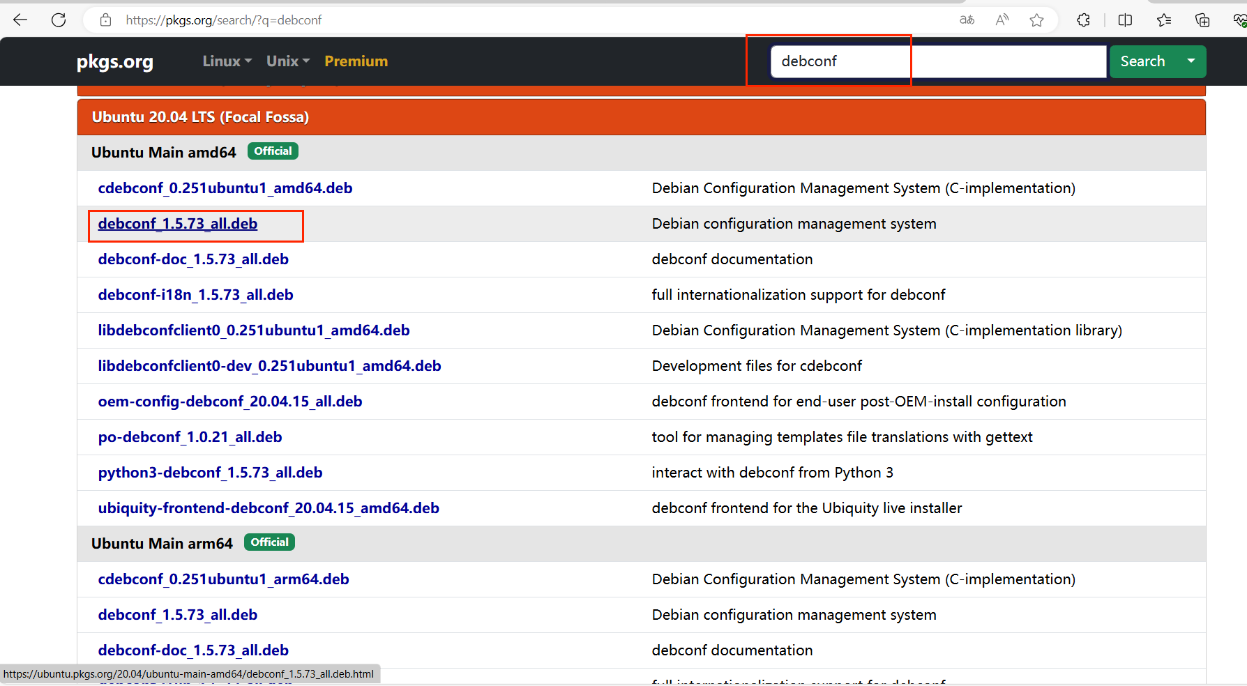Viewport: 1247px width, 686px height.
Task: Add page to favorites star icon
Action: (x=1037, y=20)
